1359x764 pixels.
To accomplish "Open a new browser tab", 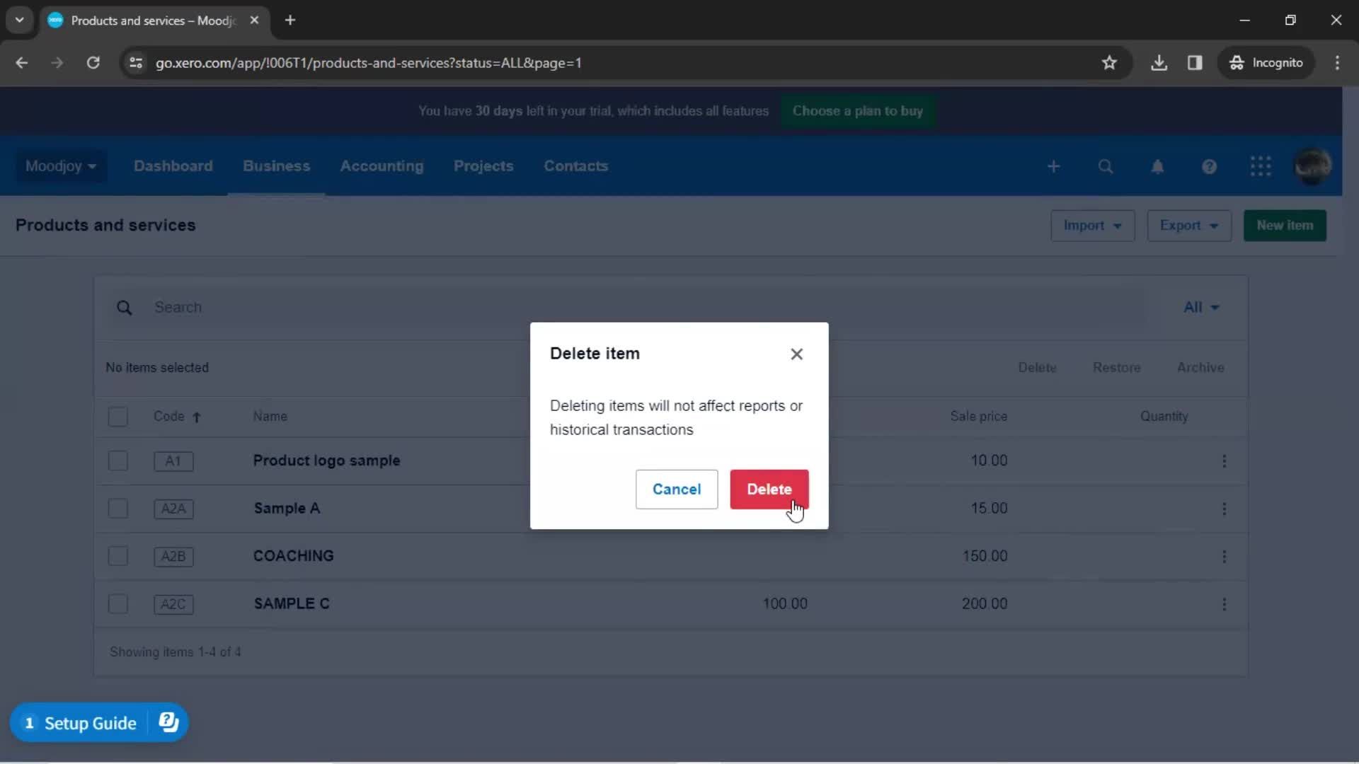I will point(290,21).
